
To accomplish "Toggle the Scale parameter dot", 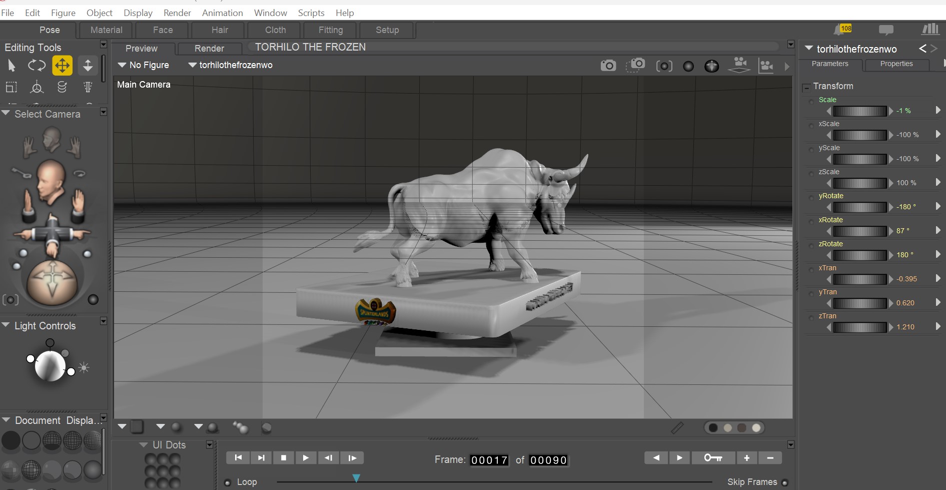I will pos(811,102).
